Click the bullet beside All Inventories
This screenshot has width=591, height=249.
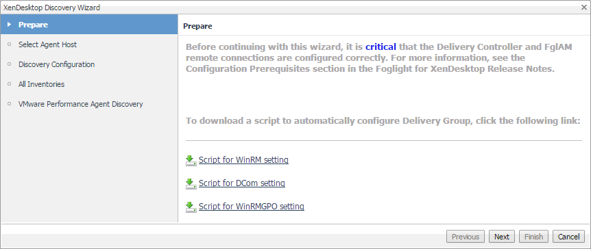coord(10,84)
